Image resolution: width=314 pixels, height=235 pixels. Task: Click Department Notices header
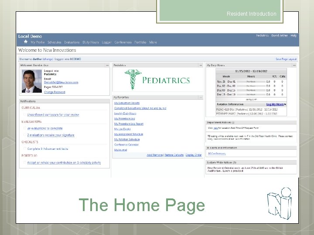(x=251, y=122)
